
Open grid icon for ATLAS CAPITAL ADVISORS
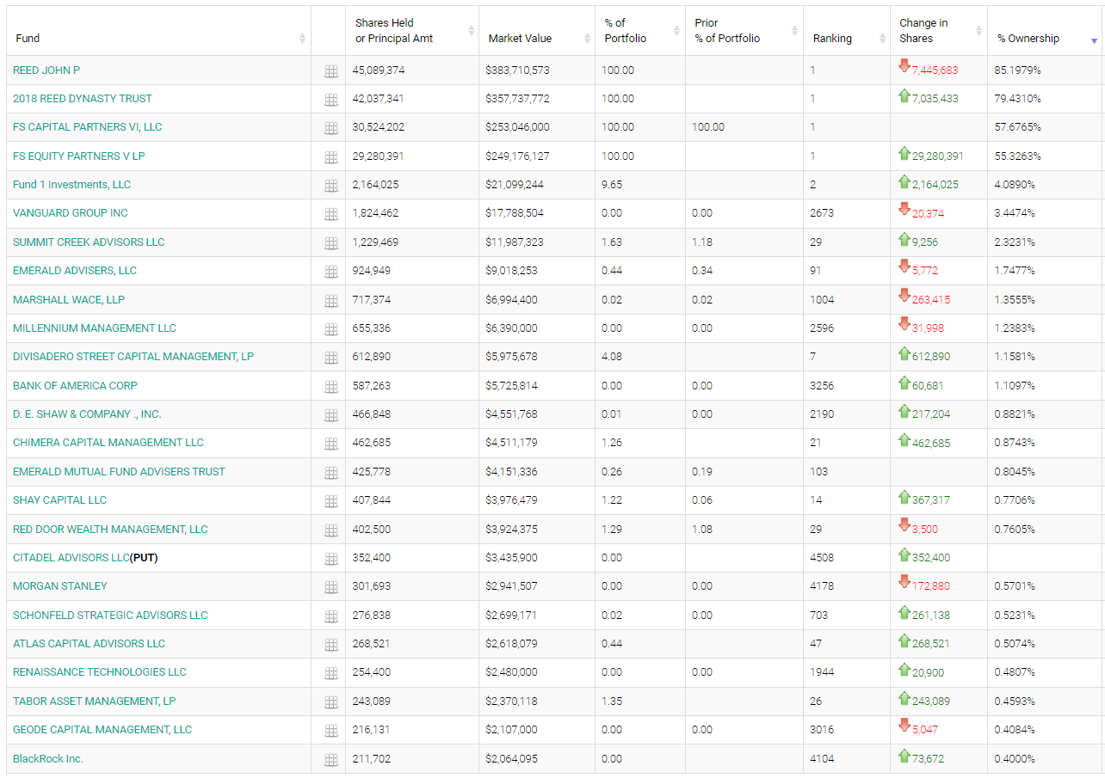[x=331, y=646]
